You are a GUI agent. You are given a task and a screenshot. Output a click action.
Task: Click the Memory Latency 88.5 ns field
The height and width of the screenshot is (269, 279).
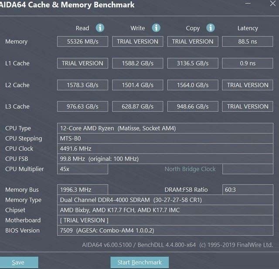tap(248, 41)
